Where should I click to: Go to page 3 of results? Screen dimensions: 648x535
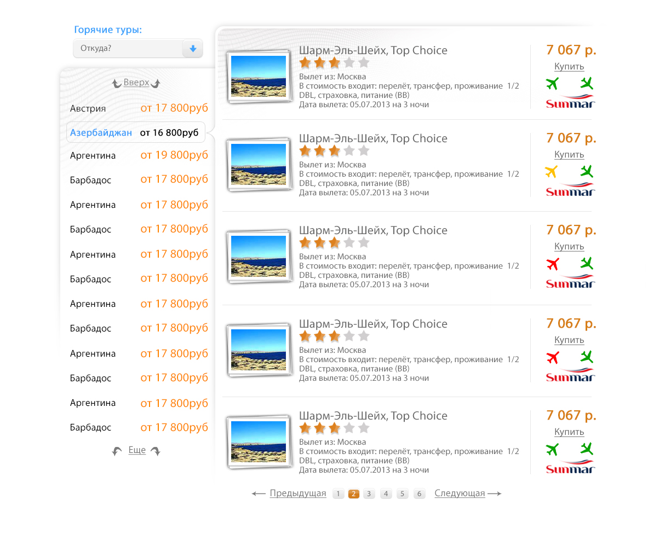pyautogui.click(x=369, y=494)
